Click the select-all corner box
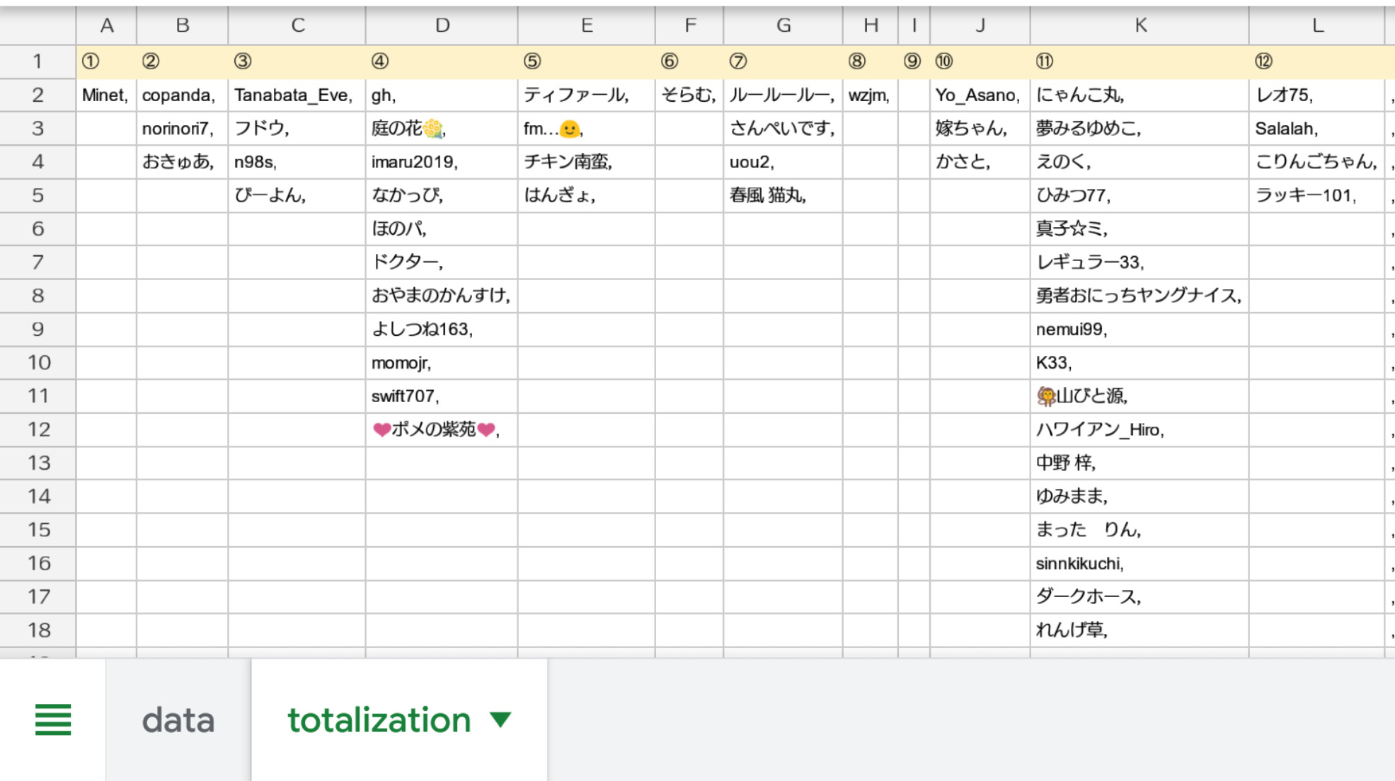The height and width of the screenshot is (781, 1395). coord(38,25)
